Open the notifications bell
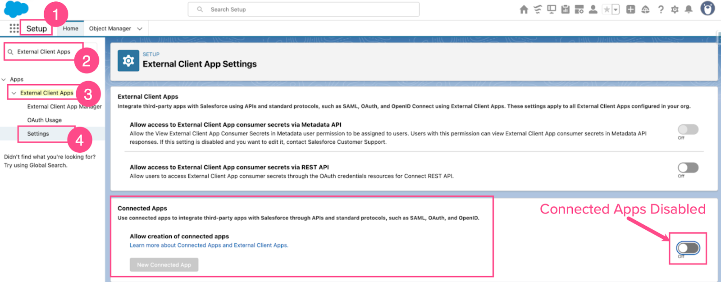Screen dimensions: 721x282 (689, 9)
